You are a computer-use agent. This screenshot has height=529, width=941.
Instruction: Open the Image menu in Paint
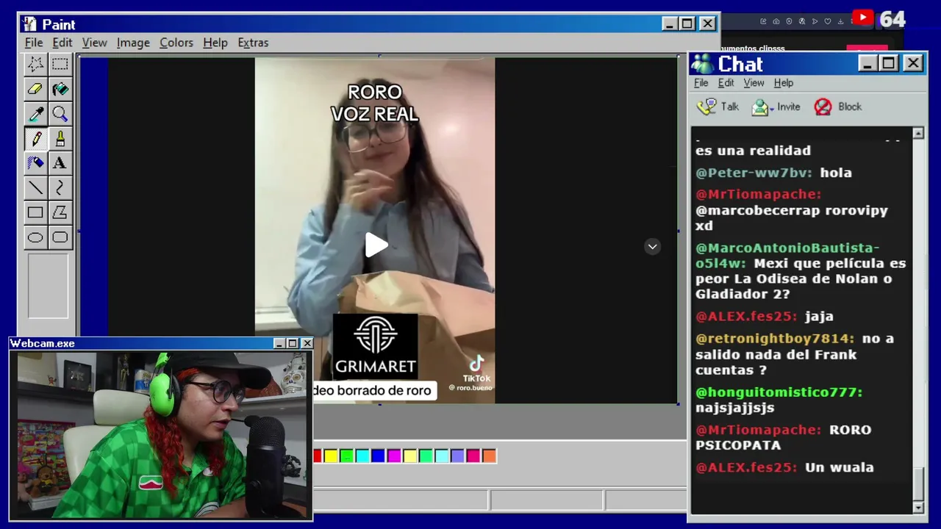[x=133, y=43]
